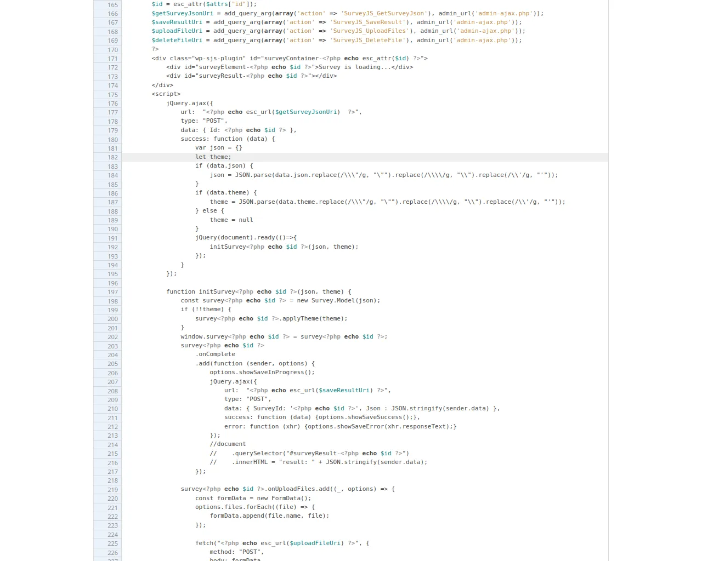Click line number 207

coord(112,382)
